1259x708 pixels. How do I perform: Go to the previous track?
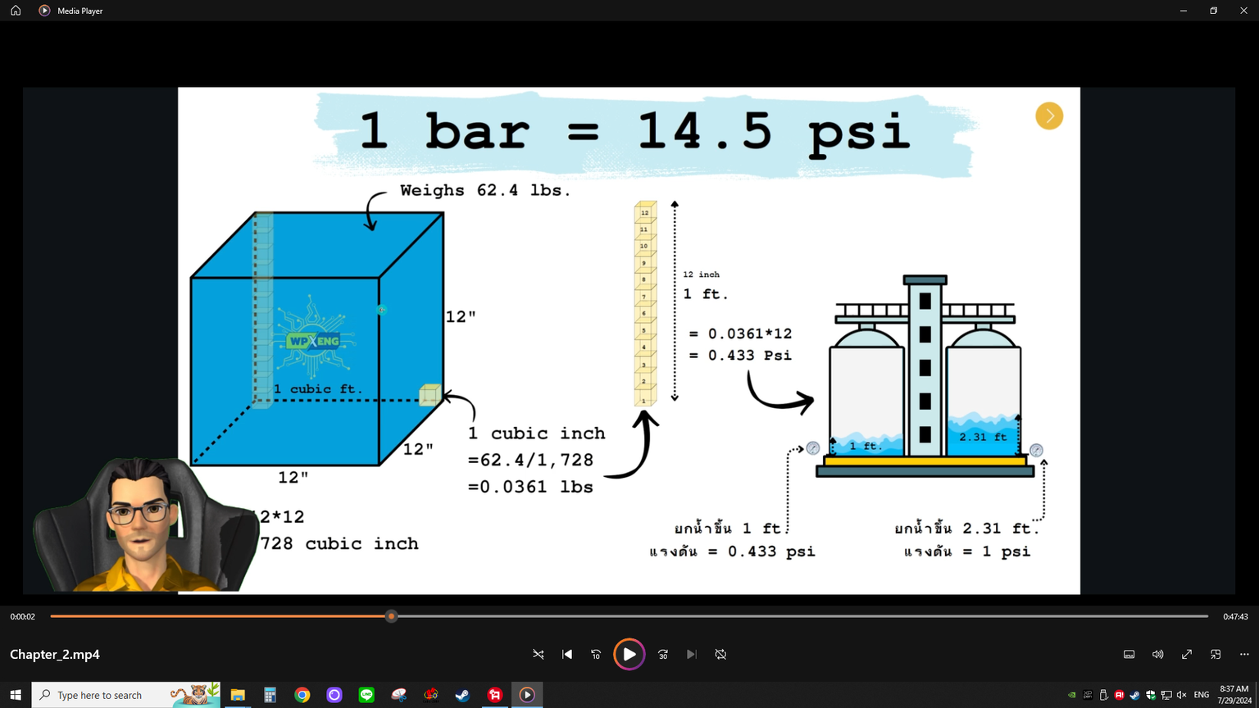(x=567, y=655)
